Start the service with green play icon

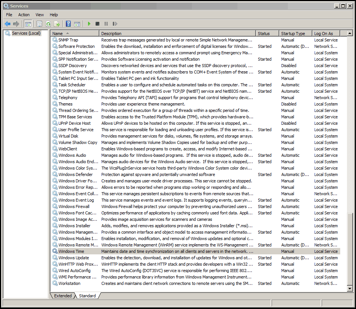pos(89,24)
